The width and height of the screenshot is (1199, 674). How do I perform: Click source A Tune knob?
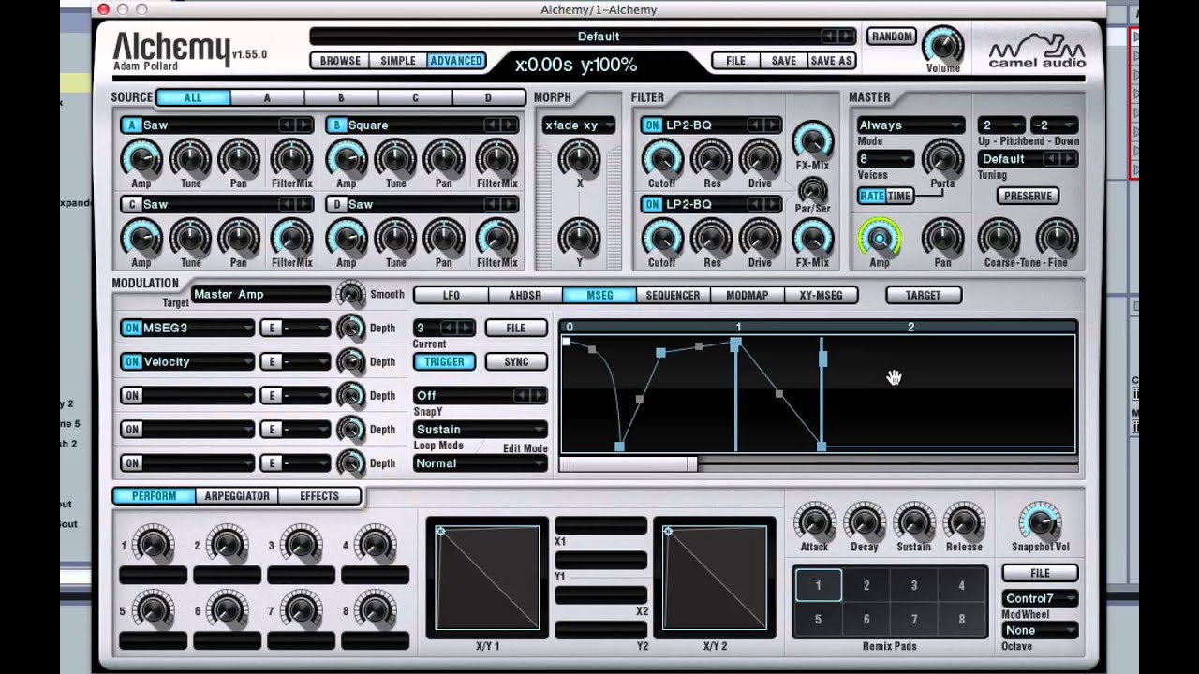(190, 158)
